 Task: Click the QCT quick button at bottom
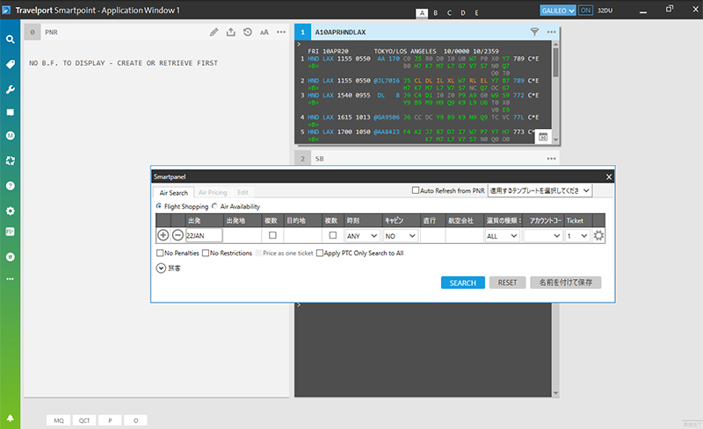pos(84,420)
